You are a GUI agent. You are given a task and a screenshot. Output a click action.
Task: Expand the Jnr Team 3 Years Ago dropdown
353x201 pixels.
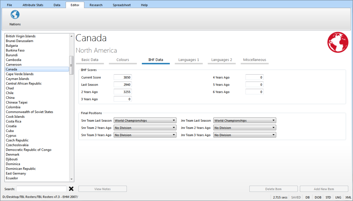click(245, 135)
